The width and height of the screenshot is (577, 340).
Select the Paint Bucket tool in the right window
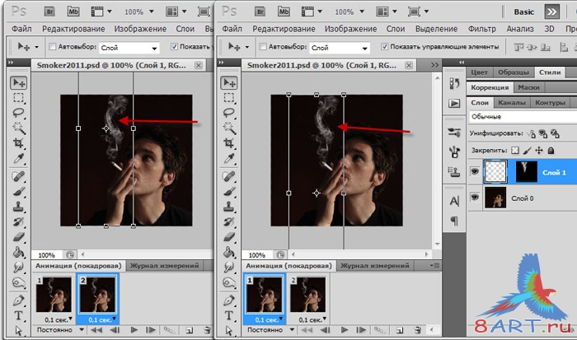click(x=228, y=252)
